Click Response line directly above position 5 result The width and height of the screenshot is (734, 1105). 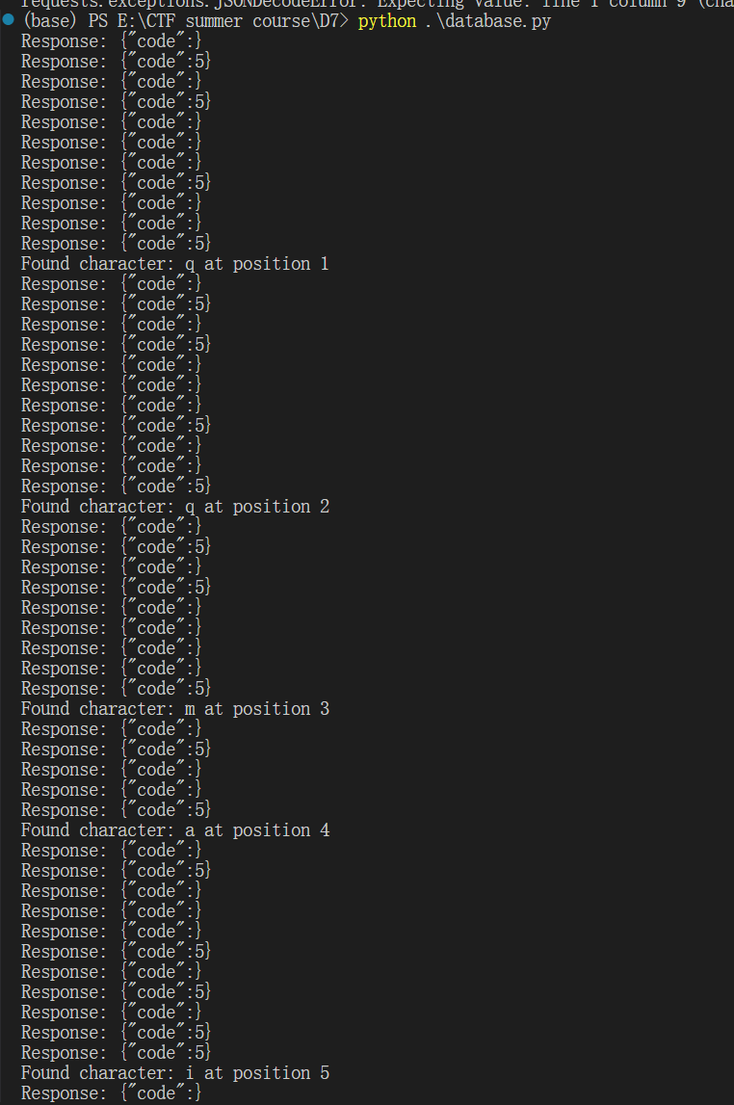click(x=116, y=1053)
